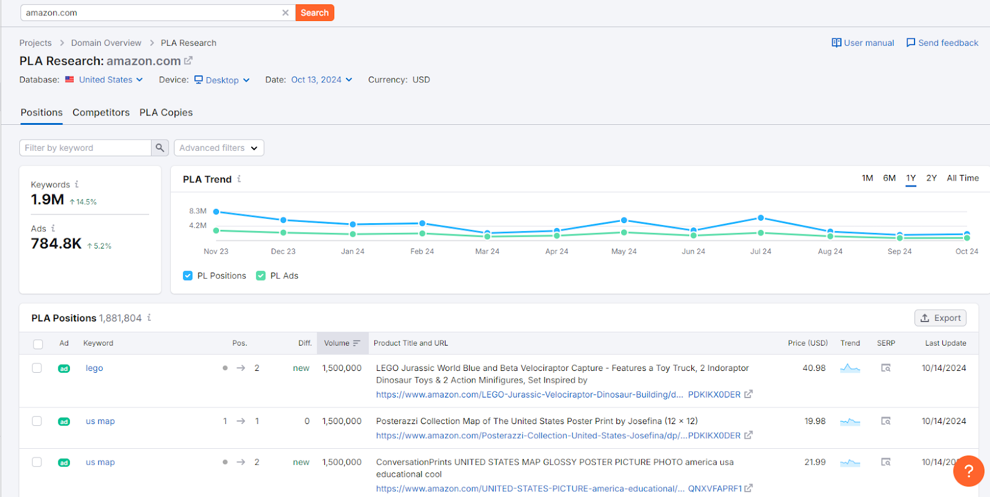Viewport: 990px width, 497px height.
Task: Click blue Jul 24 data point on chart
Action: click(760, 218)
